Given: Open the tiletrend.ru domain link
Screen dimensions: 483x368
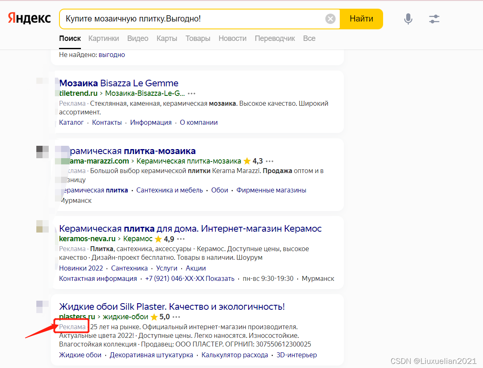Looking at the screenshot, I should pos(78,93).
